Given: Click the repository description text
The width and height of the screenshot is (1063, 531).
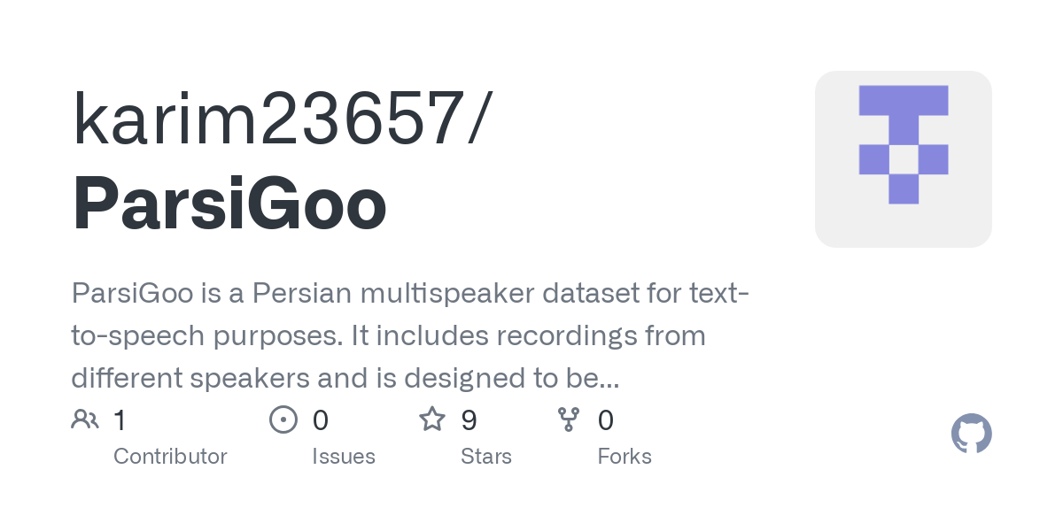Looking at the screenshot, I should point(407,335).
